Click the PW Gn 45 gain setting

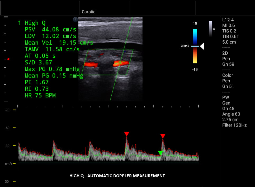click(x=228, y=109)
